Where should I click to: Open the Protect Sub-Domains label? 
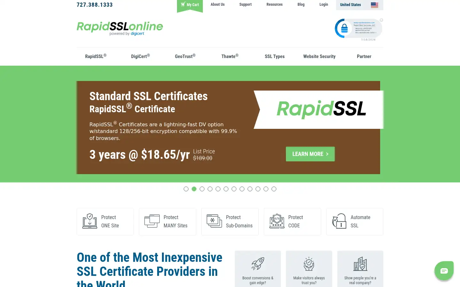(x=239, y=221)
